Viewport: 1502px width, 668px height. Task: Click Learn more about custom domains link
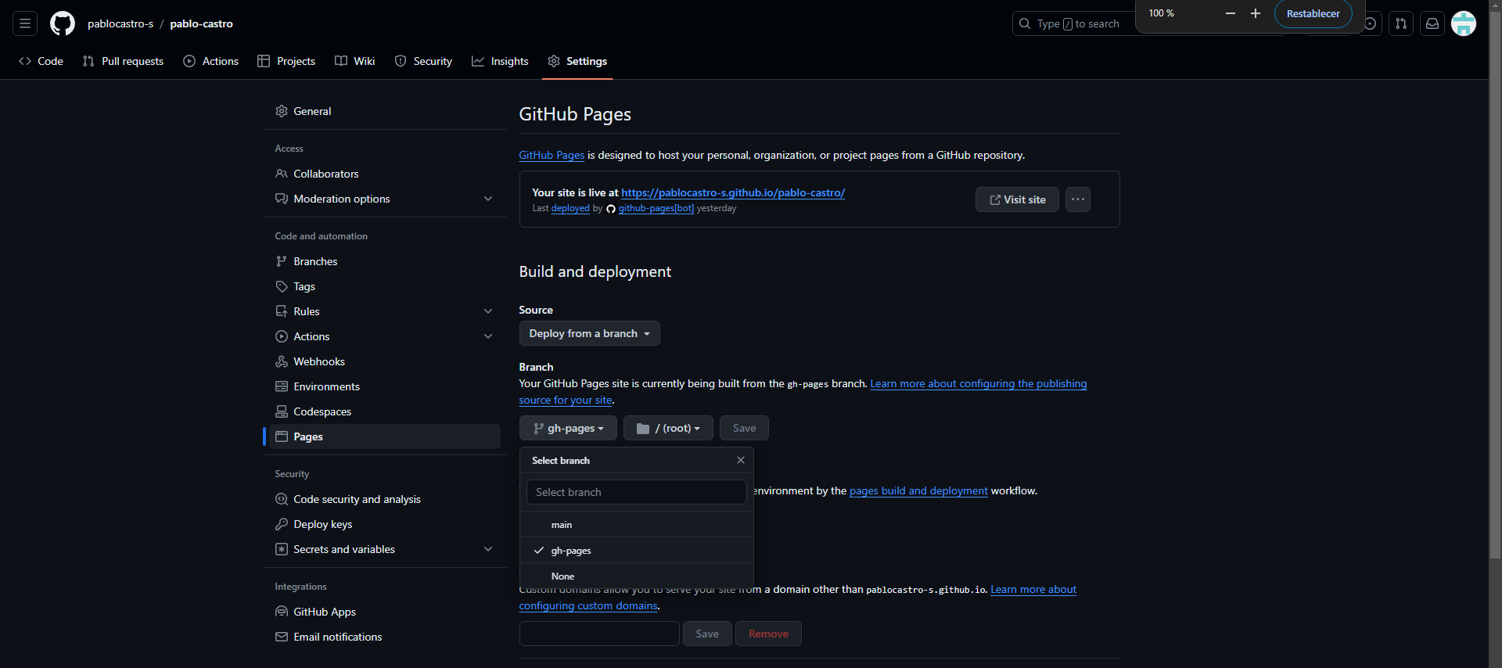coord(1033,589)
